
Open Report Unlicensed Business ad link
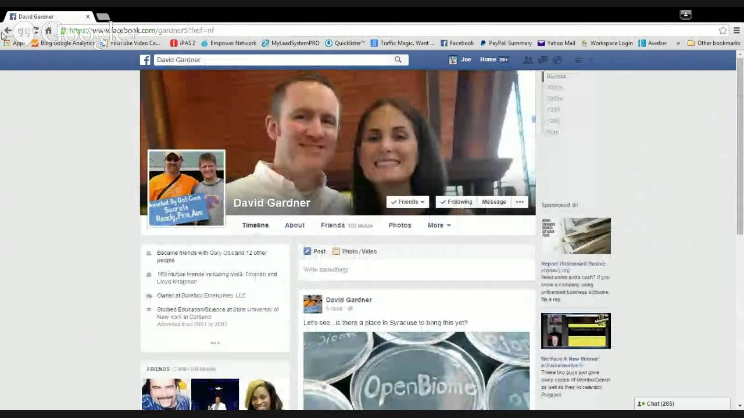click(573, 264)
